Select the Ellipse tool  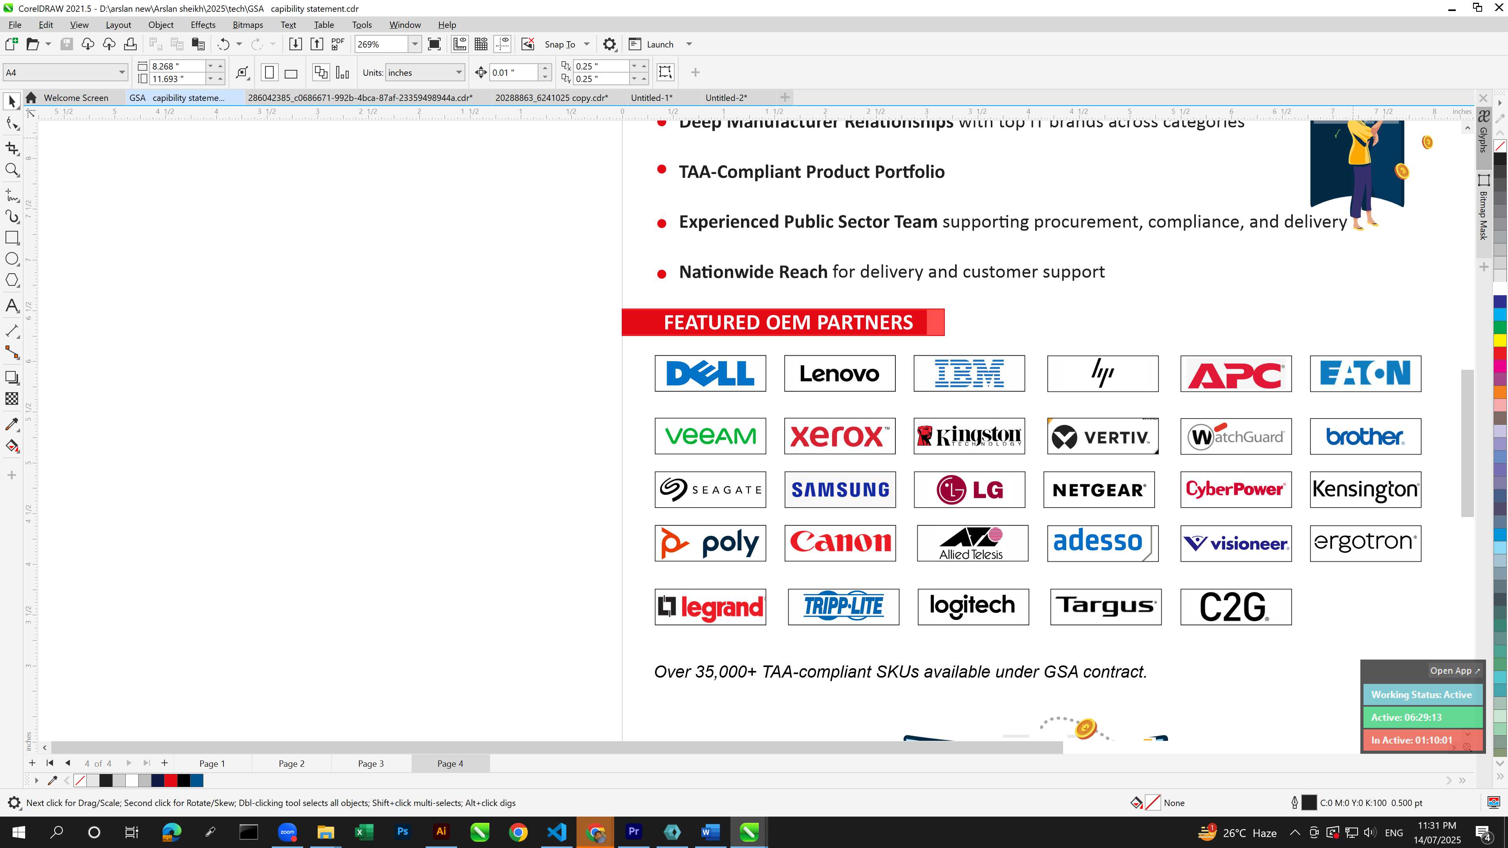click(x=12, y=259)
